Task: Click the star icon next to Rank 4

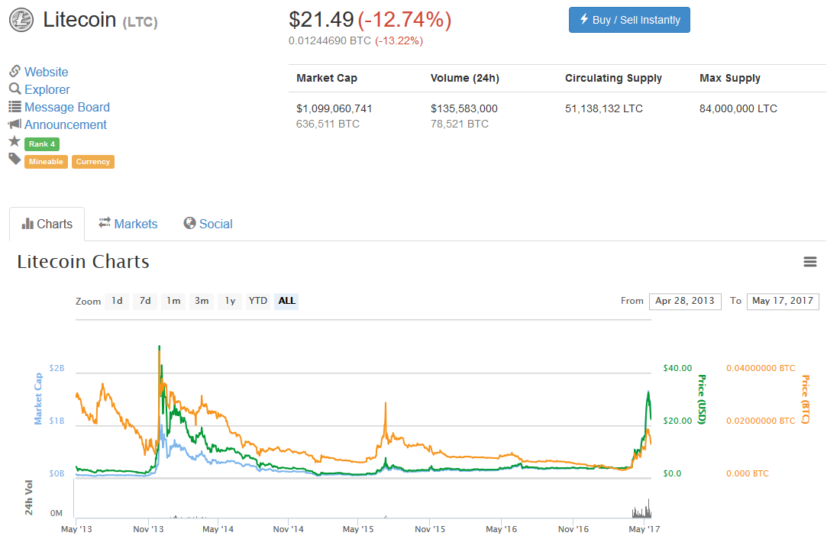Action: (15, 141)
